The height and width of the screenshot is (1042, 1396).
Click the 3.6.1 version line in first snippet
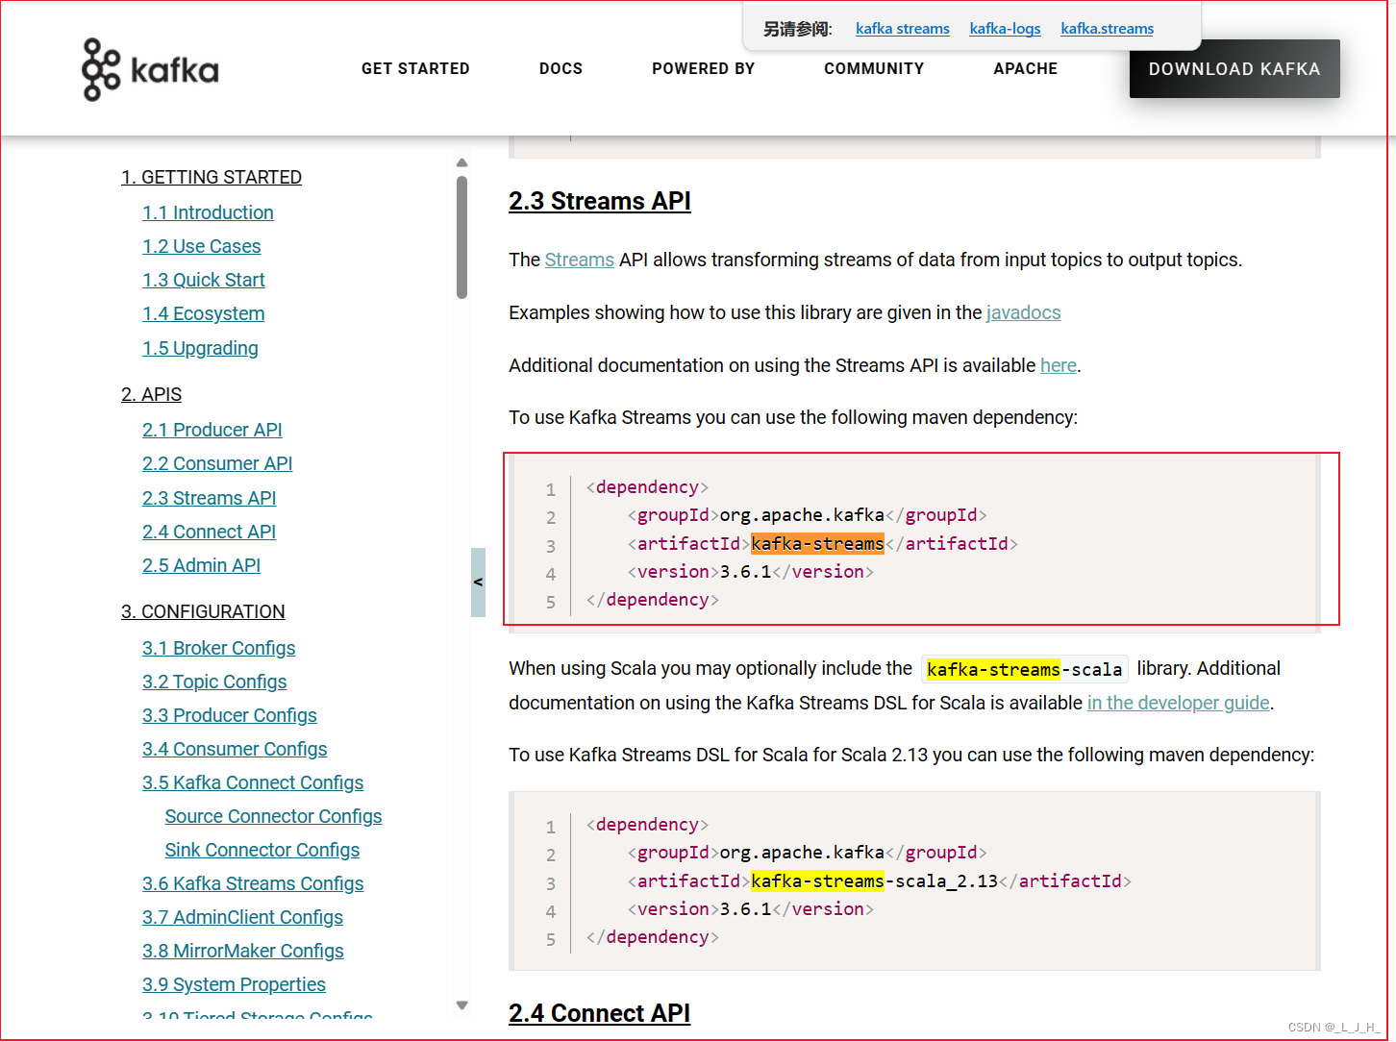tap(751, 572)
